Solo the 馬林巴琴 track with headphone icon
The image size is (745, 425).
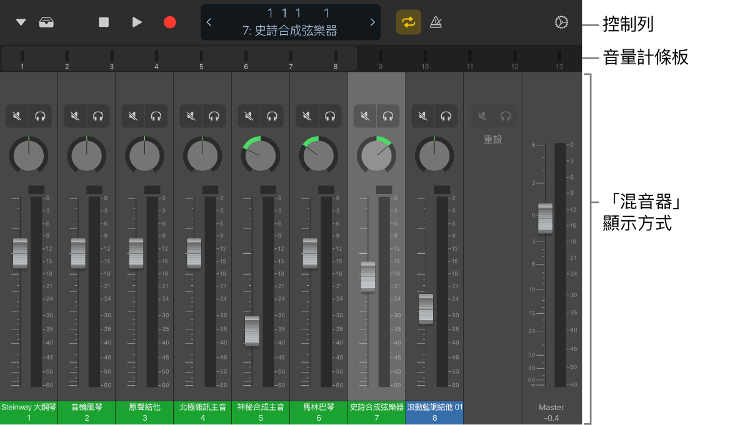tap(330, 115)
